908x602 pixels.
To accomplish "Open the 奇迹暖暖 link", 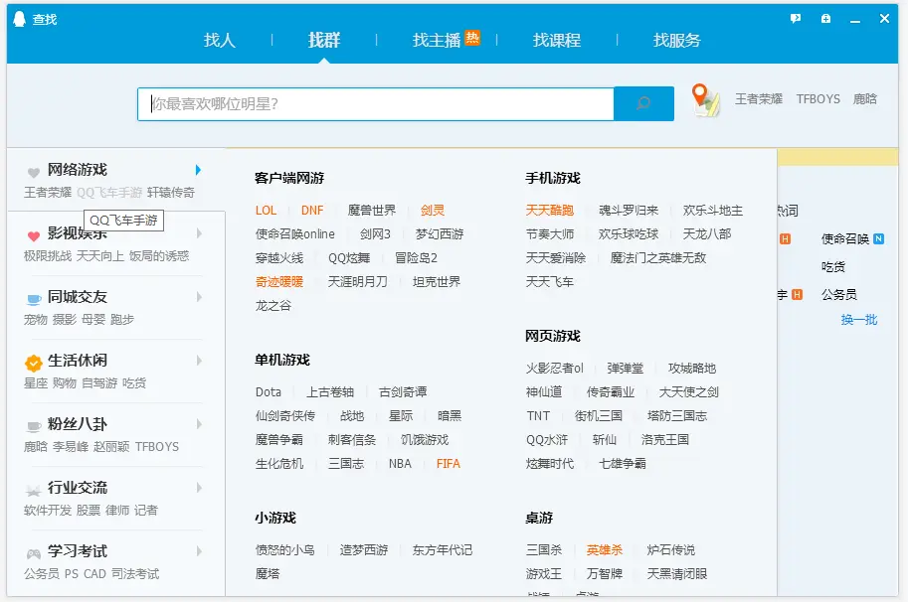I will 279,281.
